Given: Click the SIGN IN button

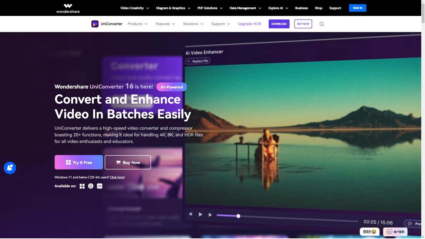Looking at the screenshot, I should [358, 8].
